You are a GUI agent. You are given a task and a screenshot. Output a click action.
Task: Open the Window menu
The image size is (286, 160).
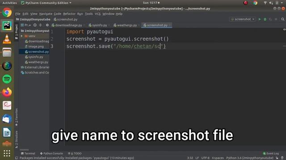108,14
